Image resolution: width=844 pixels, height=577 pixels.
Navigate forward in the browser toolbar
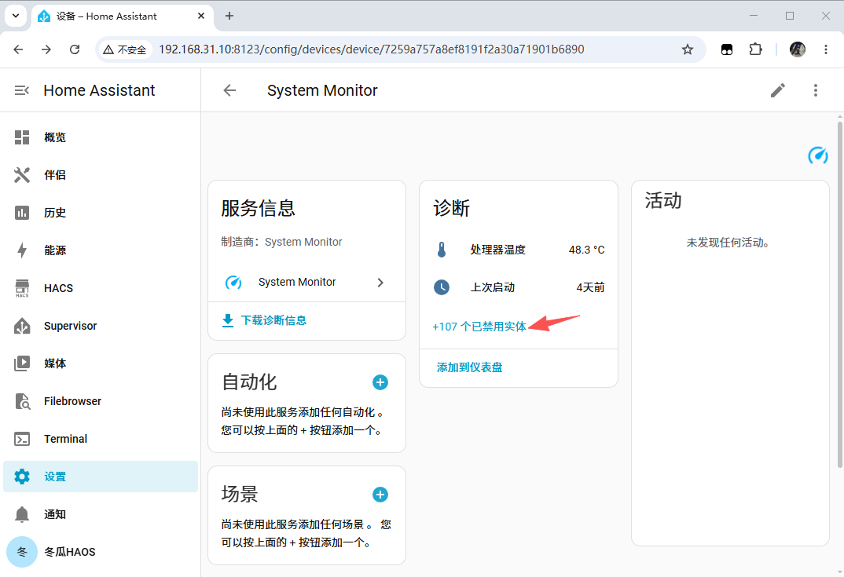[47, 49]
